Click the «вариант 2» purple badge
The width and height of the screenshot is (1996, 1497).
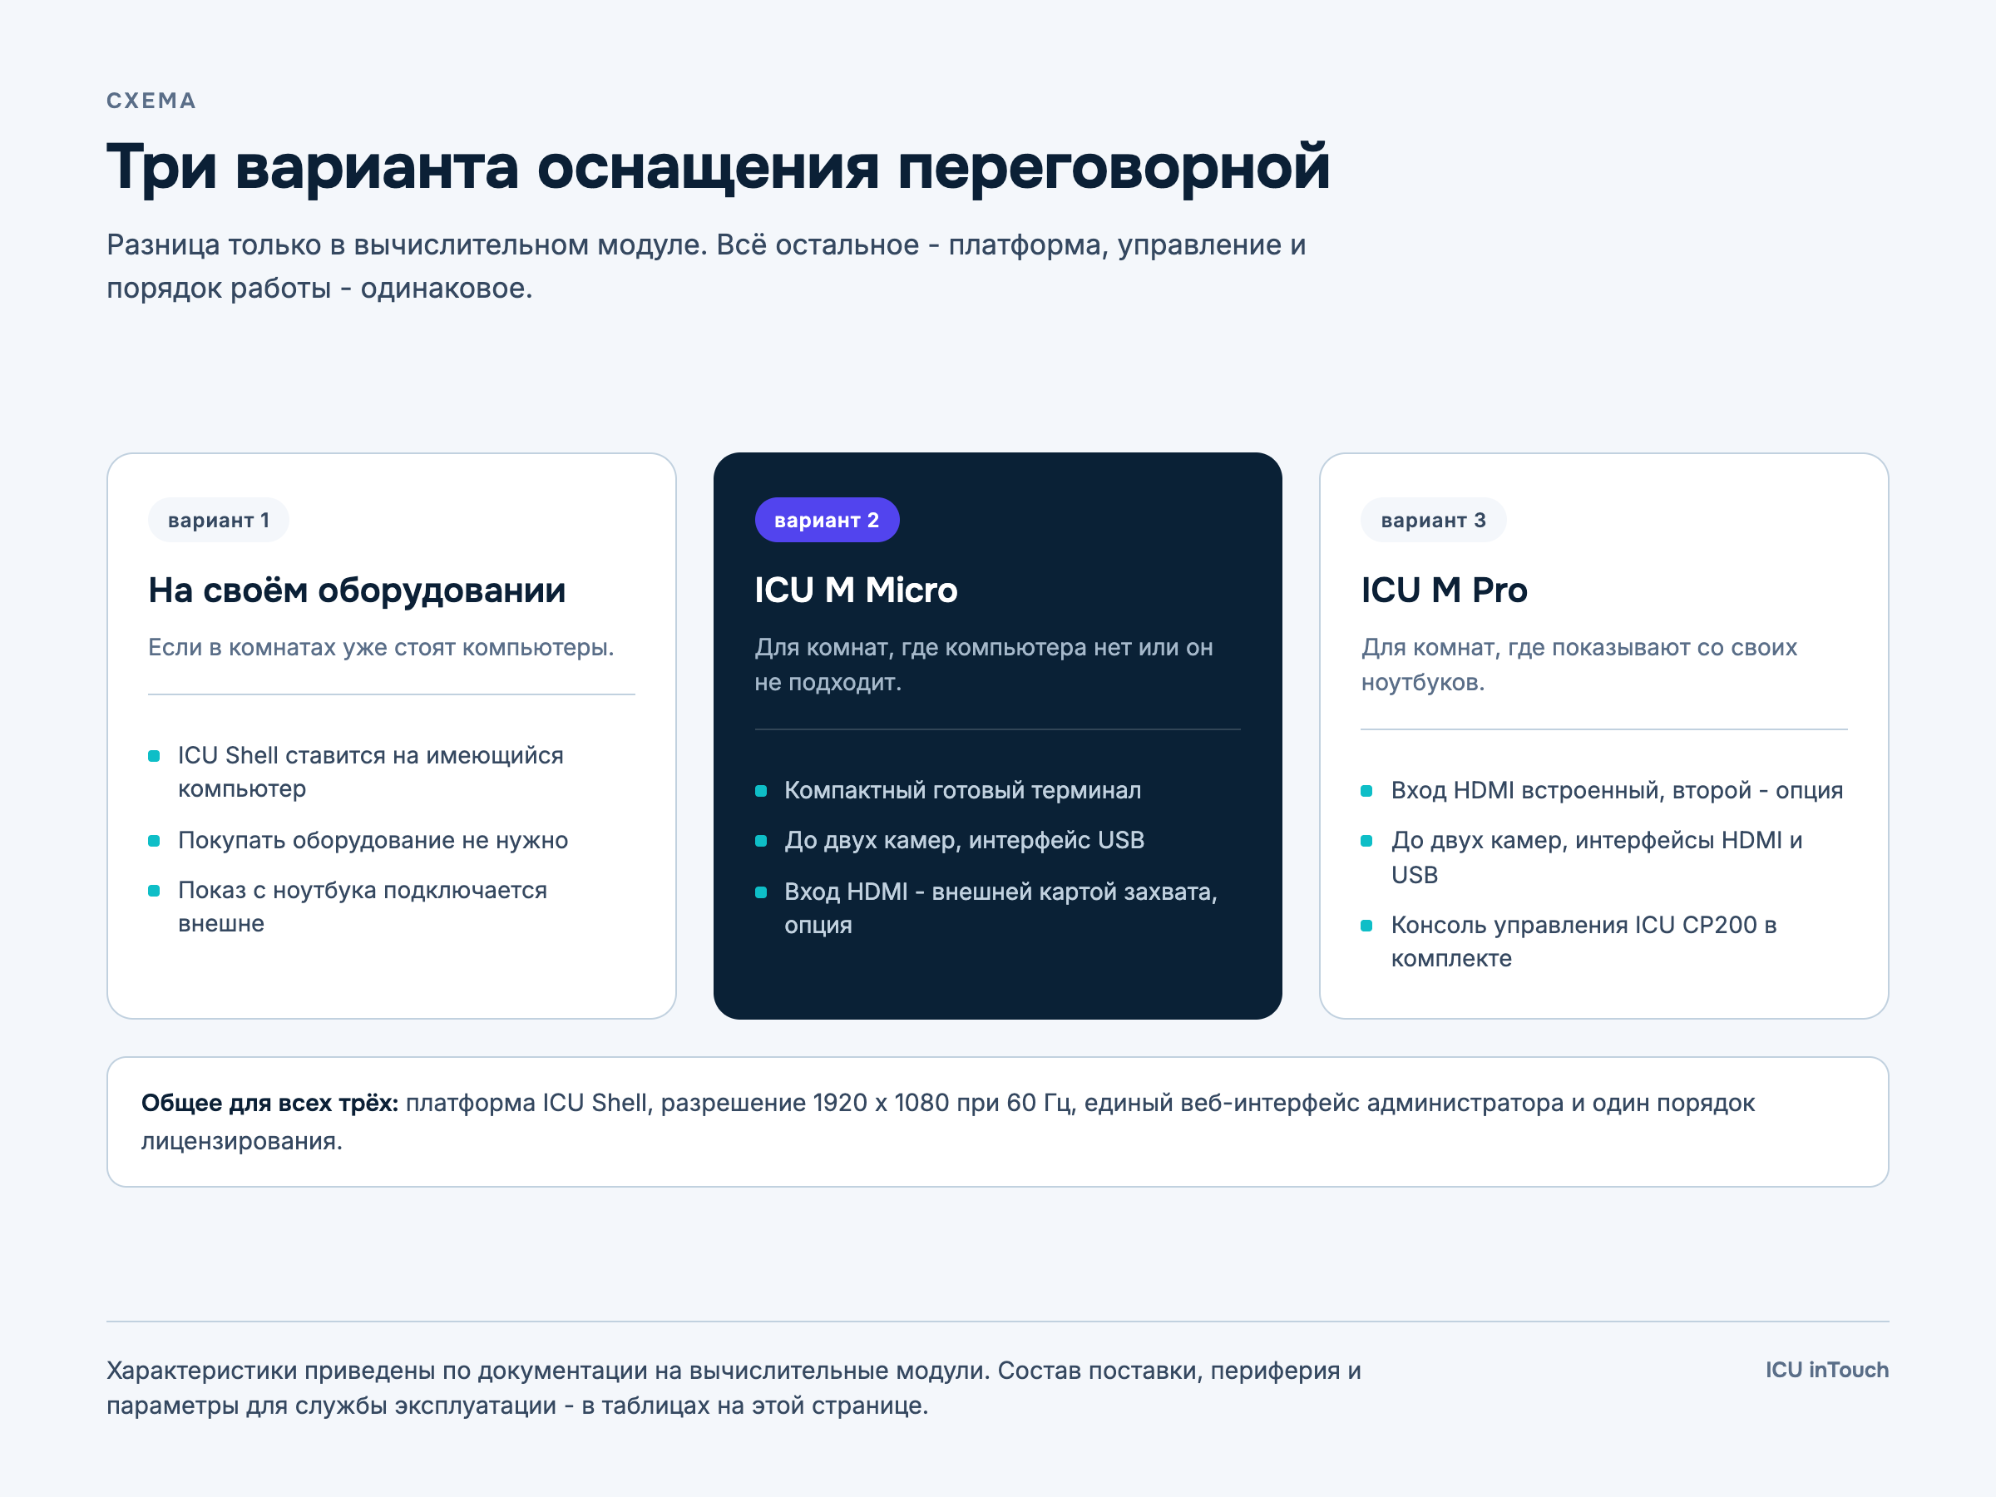point(827,520)
